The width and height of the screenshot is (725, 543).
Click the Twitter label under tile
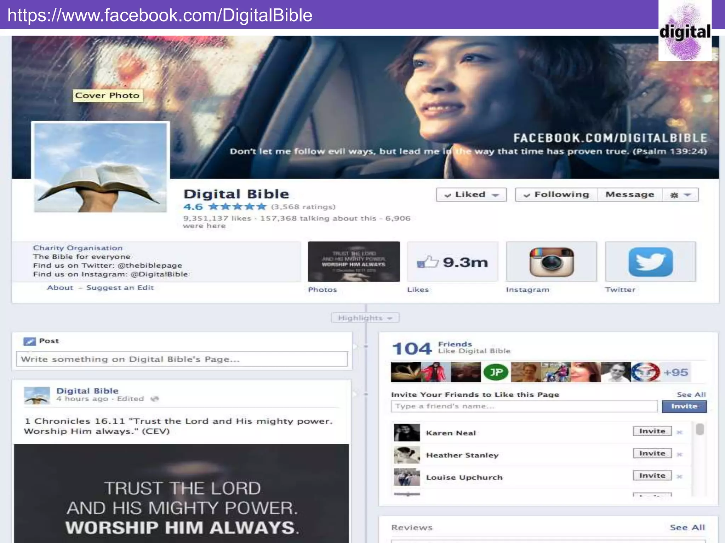(x=620, y=290)
